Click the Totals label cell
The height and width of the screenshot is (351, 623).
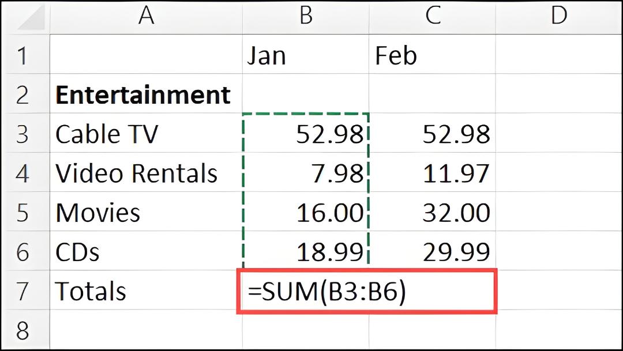146,290
